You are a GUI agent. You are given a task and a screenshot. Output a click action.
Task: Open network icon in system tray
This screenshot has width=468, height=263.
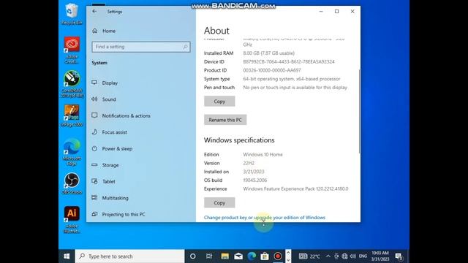(344, 256)
